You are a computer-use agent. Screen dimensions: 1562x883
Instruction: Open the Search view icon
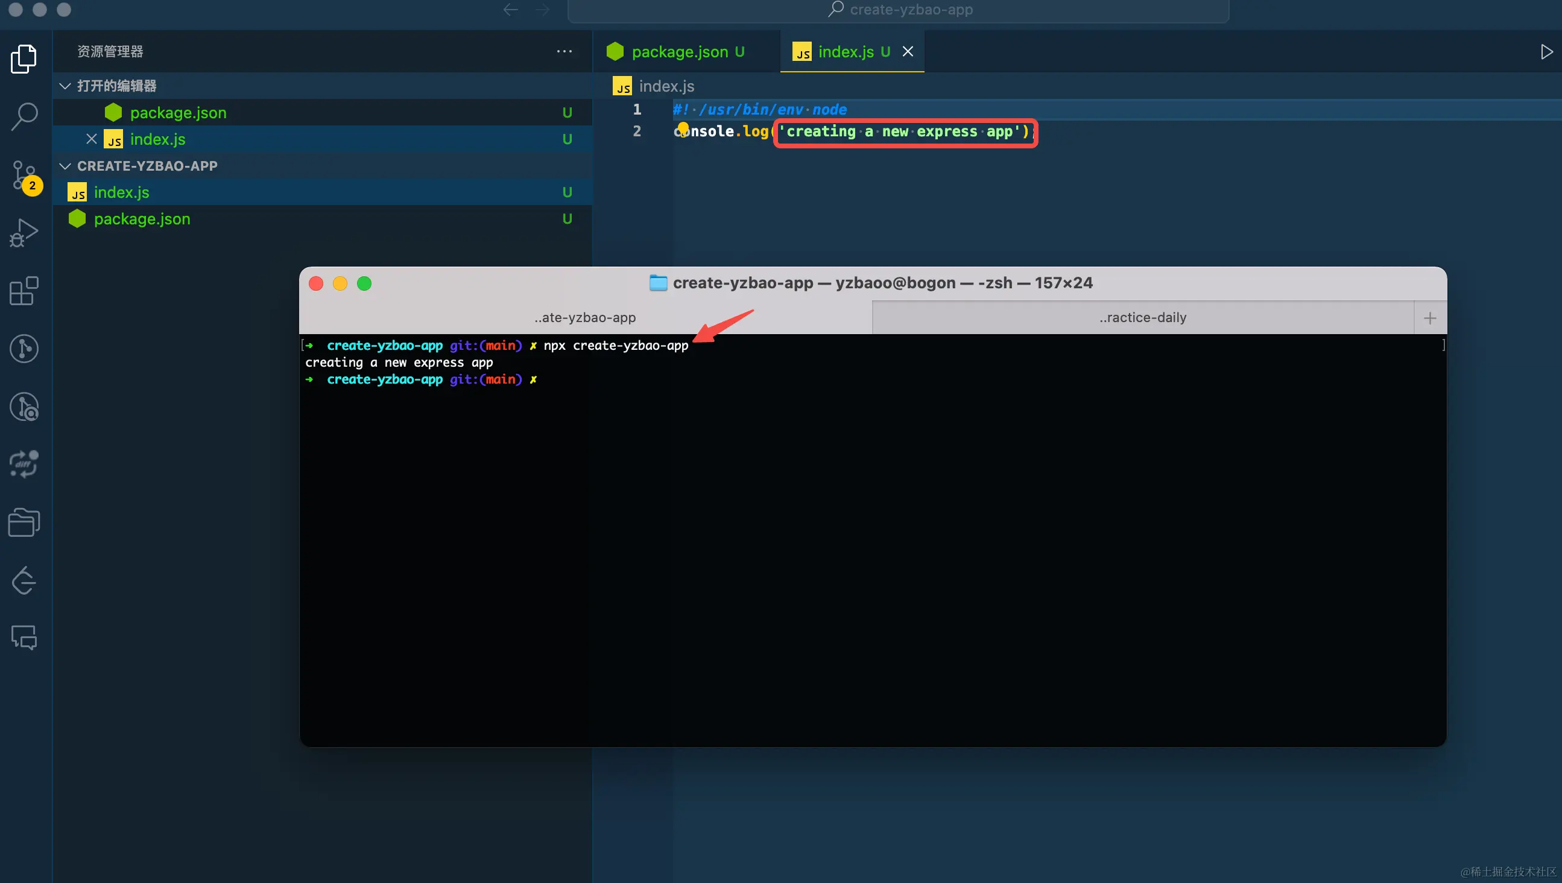pyautogui.click(x=24, y=116)
